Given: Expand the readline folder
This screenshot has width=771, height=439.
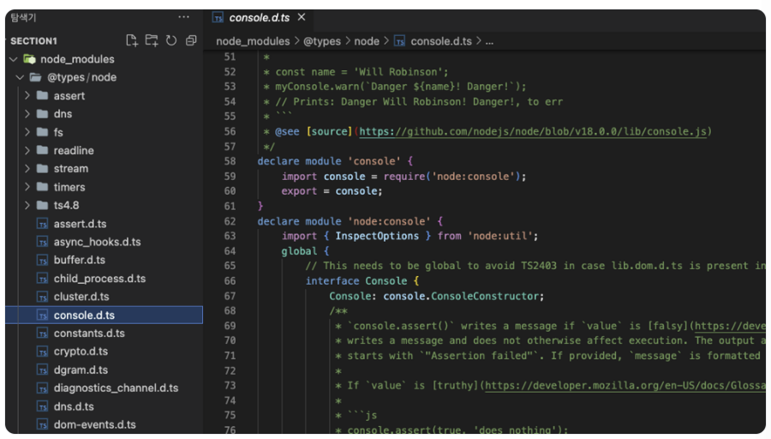Looking at the screenshot, I should [27, 150].
